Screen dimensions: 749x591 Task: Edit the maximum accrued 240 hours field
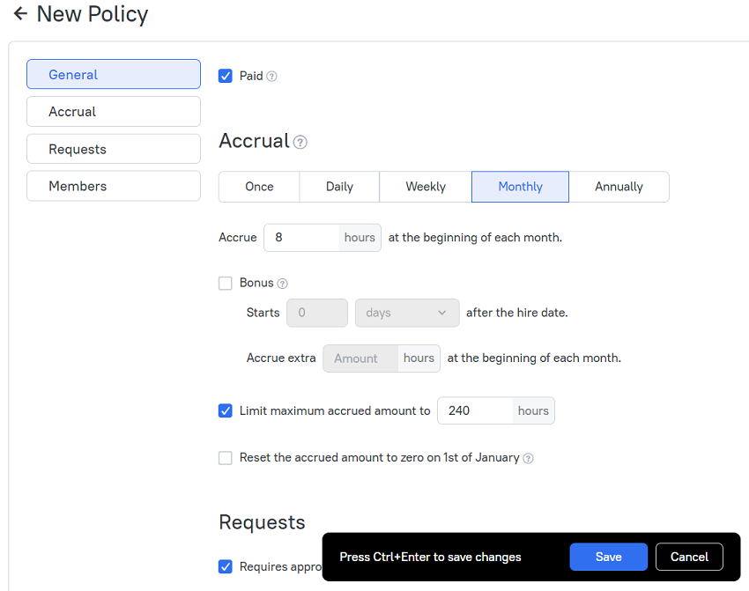pyautogui.click(x=475, y=410)
